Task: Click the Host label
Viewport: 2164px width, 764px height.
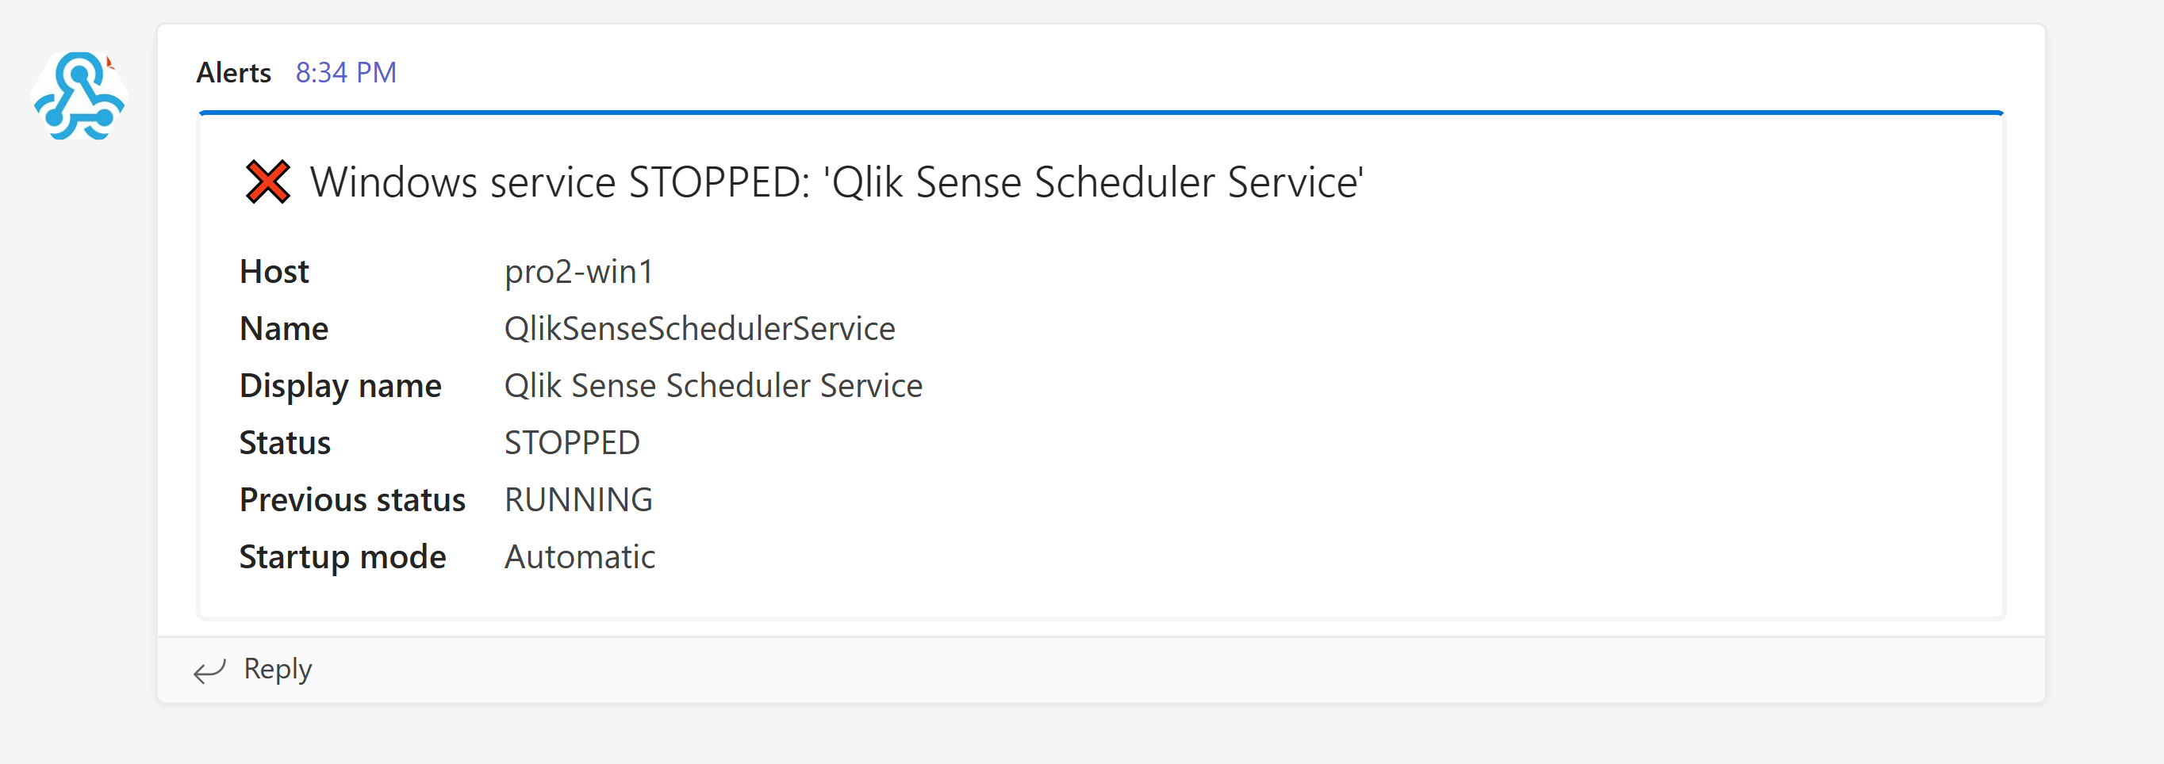Action: [274, 272]
